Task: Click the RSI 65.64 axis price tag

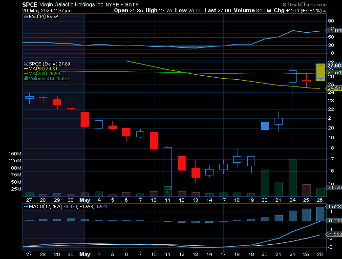Action: point(334,30)
